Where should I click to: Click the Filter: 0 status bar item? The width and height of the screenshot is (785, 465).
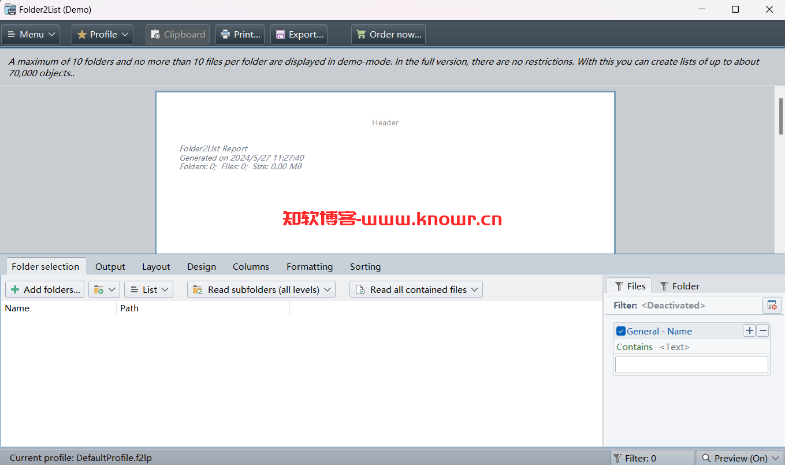[652, 458]
